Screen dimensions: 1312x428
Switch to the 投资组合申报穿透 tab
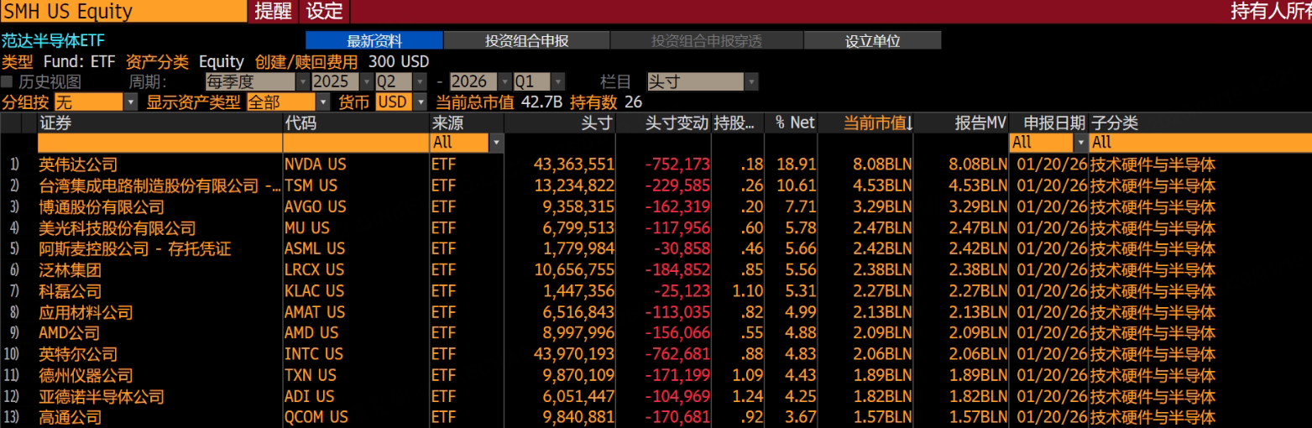tap(707, 40)
